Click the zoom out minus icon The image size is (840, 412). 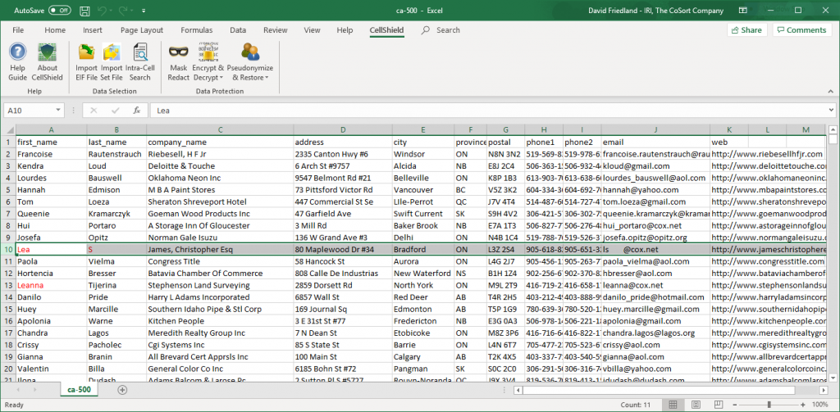coord(734,404)
